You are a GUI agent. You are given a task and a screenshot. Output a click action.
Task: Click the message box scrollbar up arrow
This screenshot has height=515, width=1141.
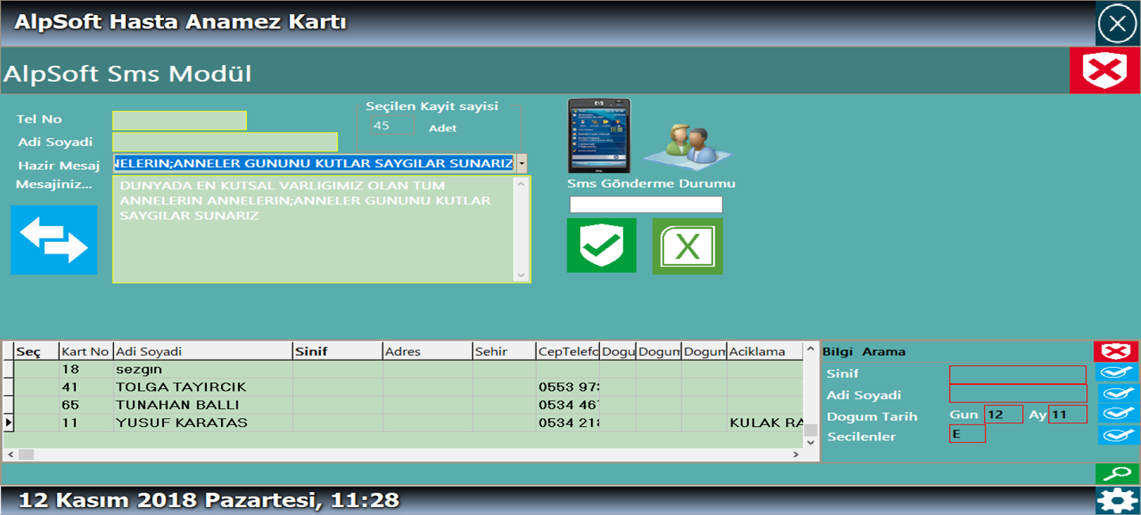(521, 185)
